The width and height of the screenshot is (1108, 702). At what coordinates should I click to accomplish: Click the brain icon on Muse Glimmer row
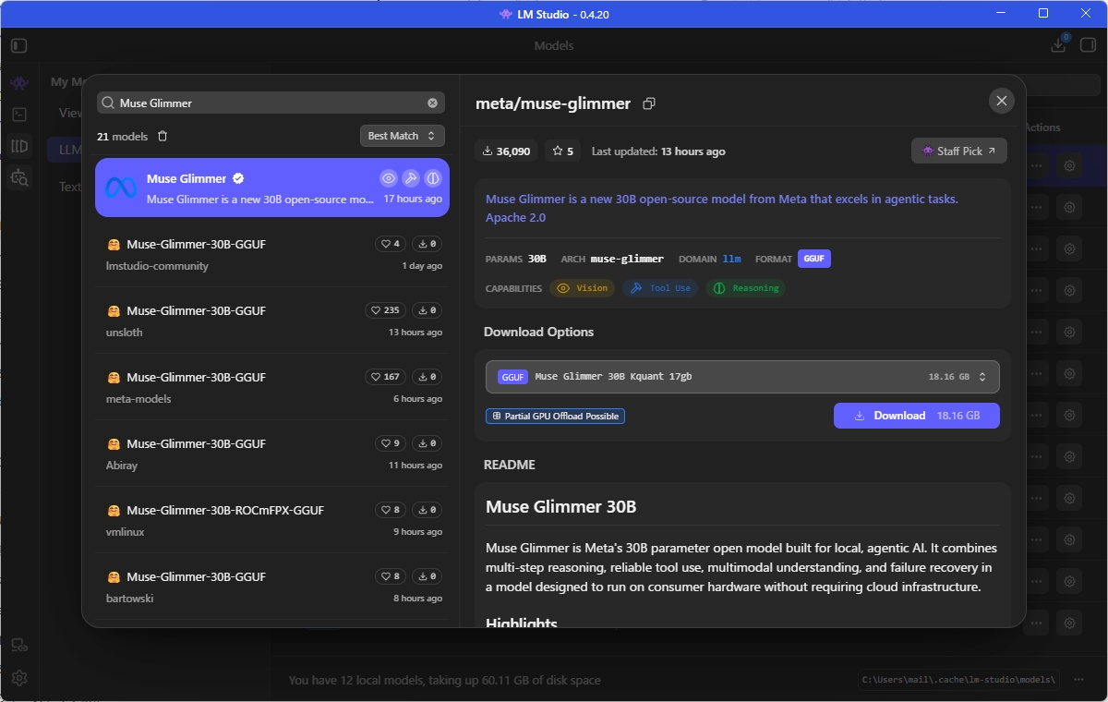pyautogui.click(x=433, y=178)
